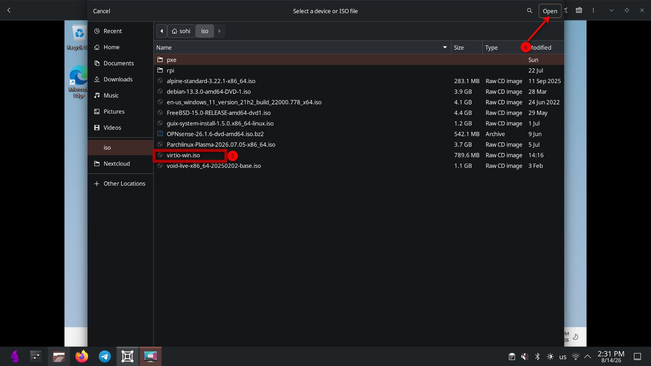Open the Bluetooth tray icon
This screenshot has height=366, width=651.
coord(537,357)
